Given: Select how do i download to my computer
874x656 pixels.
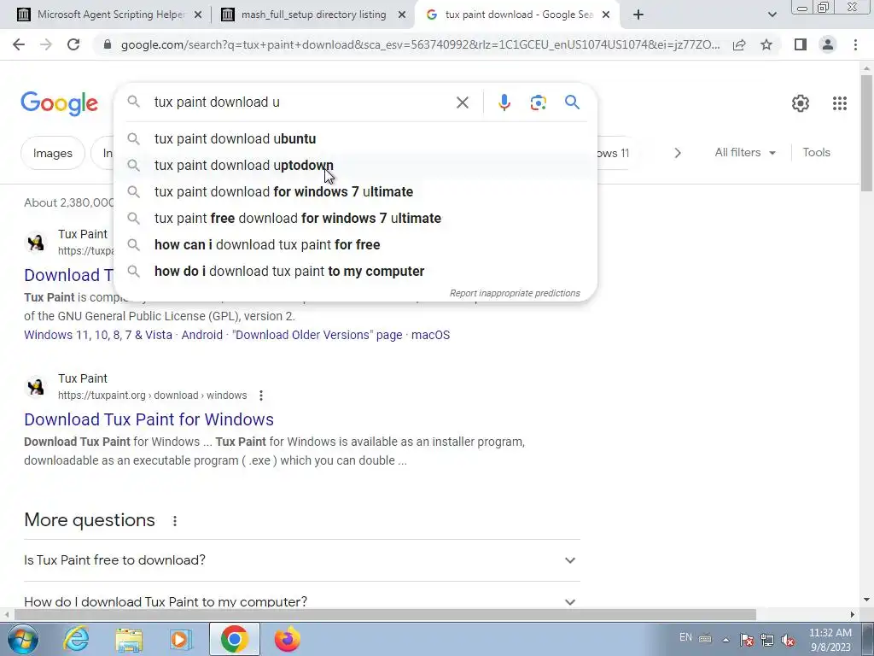Looking at the screenshot, I should pyautogui.click(x=355, y=271).
